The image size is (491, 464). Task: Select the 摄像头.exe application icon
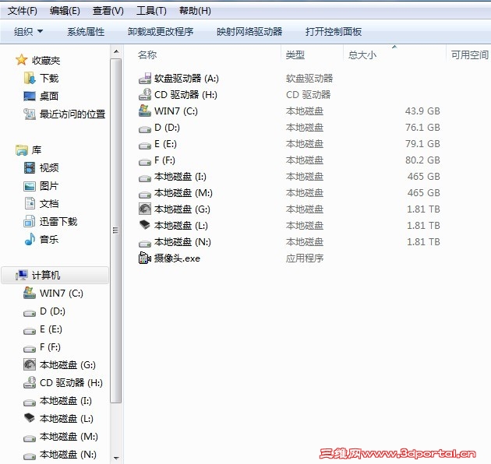pos(145,258)
